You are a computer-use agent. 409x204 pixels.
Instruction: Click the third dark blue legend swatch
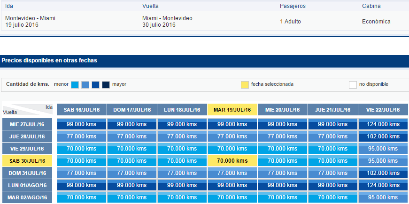(95, 85)
